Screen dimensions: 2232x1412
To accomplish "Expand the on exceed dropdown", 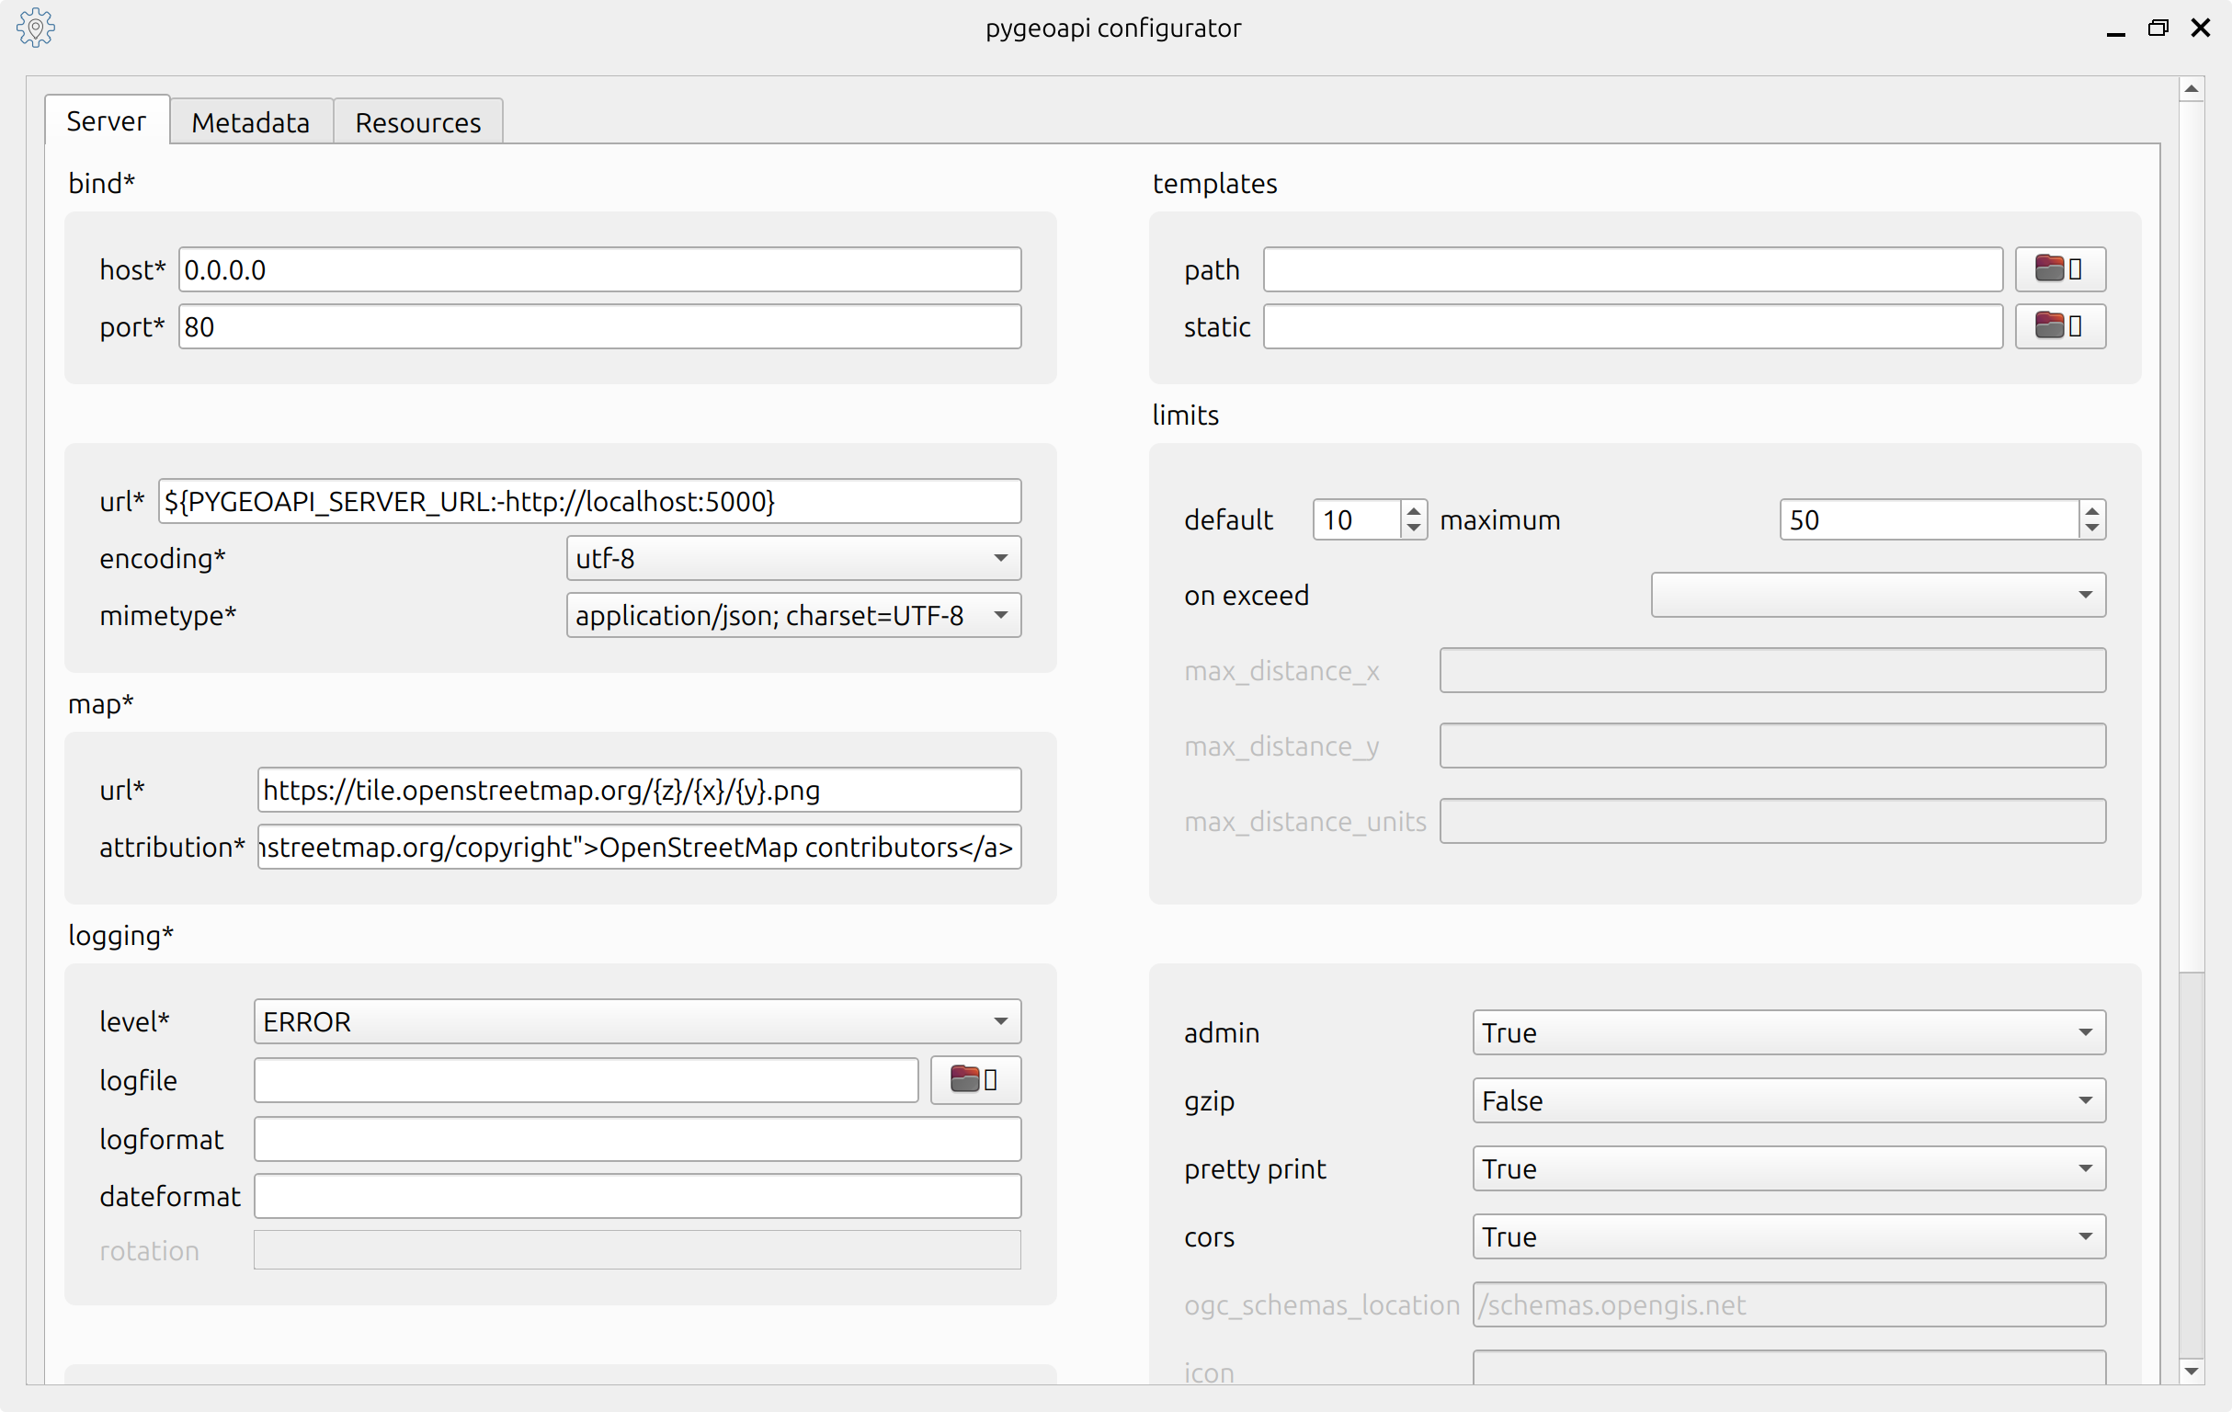I will tap(1877, 595).
